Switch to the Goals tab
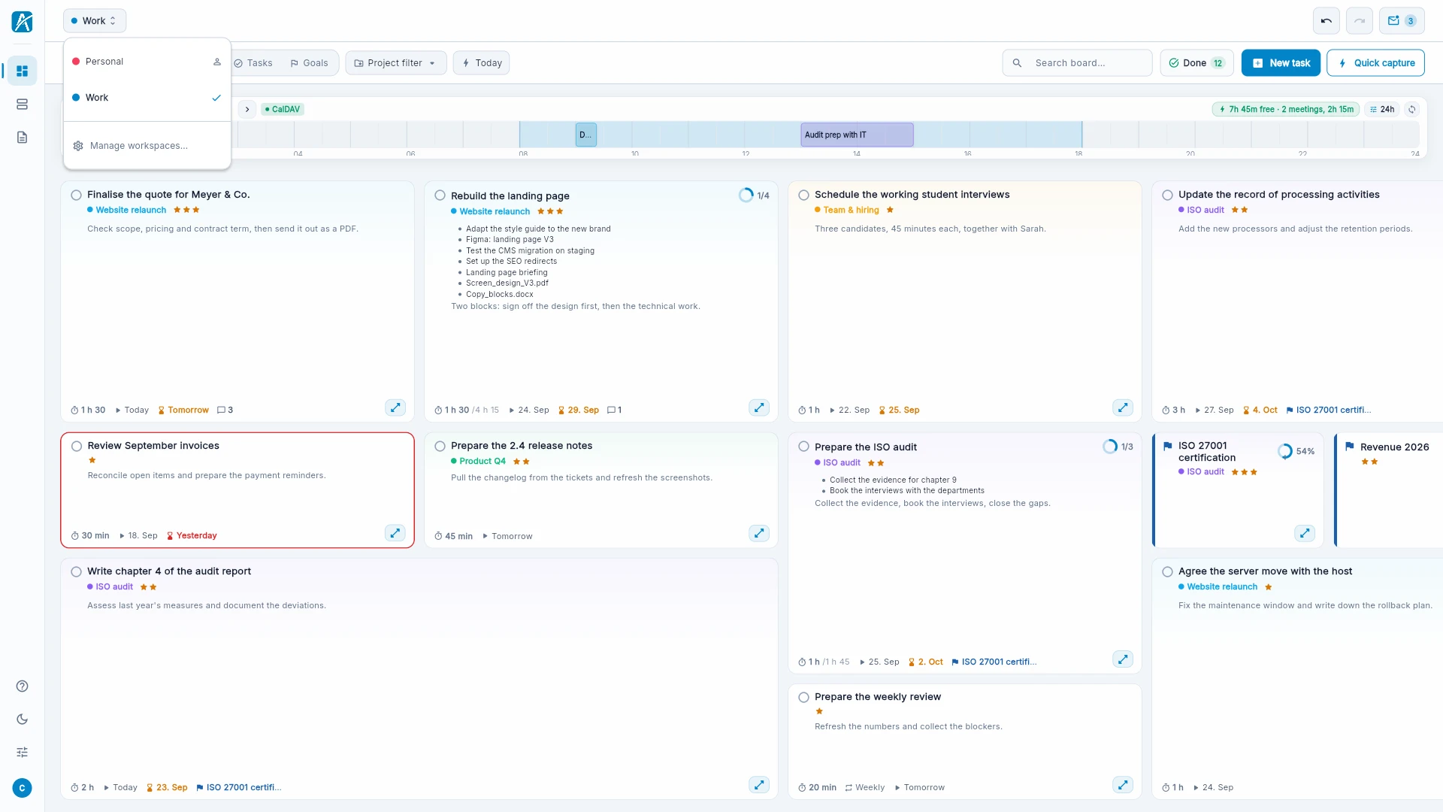 point(309,63)
